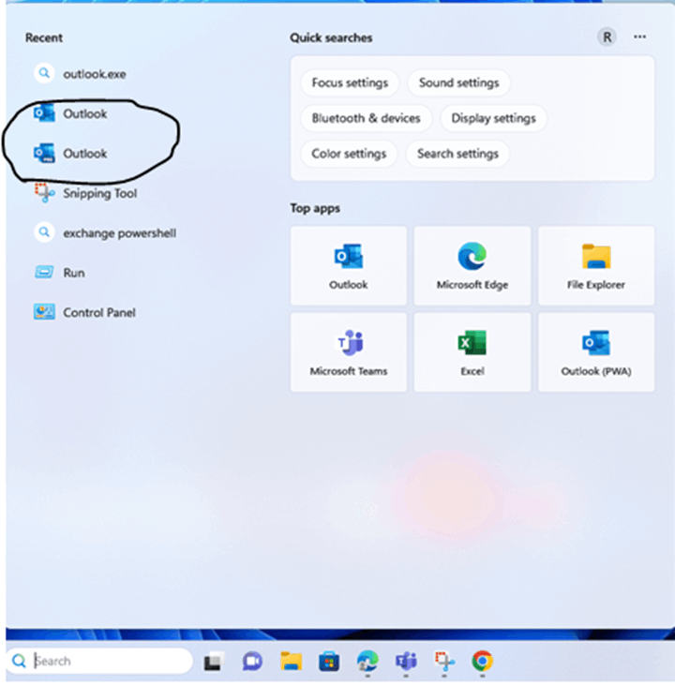Select the exchange powershell recent search
Viewport: 675px width, 686px height.
click(105, 233)
